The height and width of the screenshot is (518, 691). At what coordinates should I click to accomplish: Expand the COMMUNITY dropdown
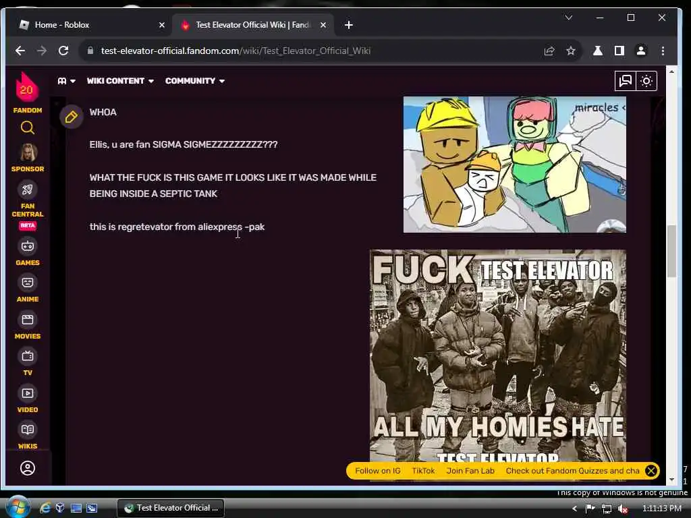pyautogui.click(x=195, y=81)
